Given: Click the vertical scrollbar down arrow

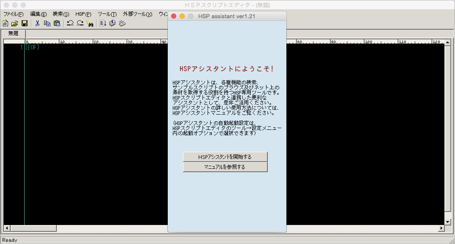Looking at the screenshot, I should click(447, 222).
